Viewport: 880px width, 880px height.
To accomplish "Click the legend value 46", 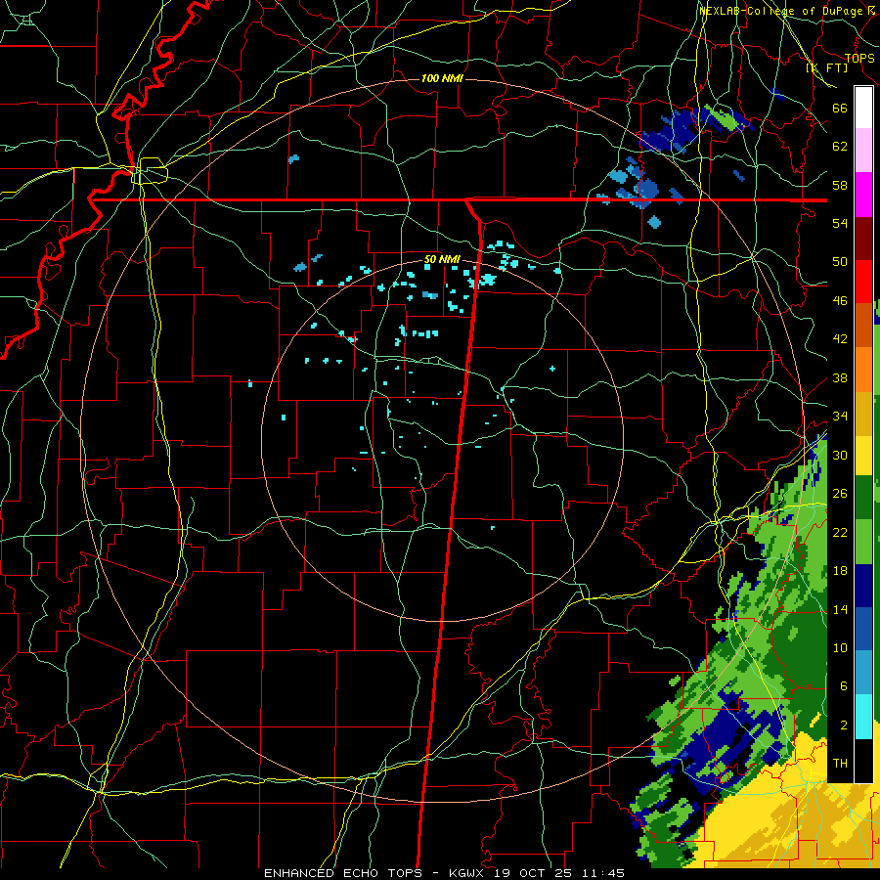I will coord(840,301).
